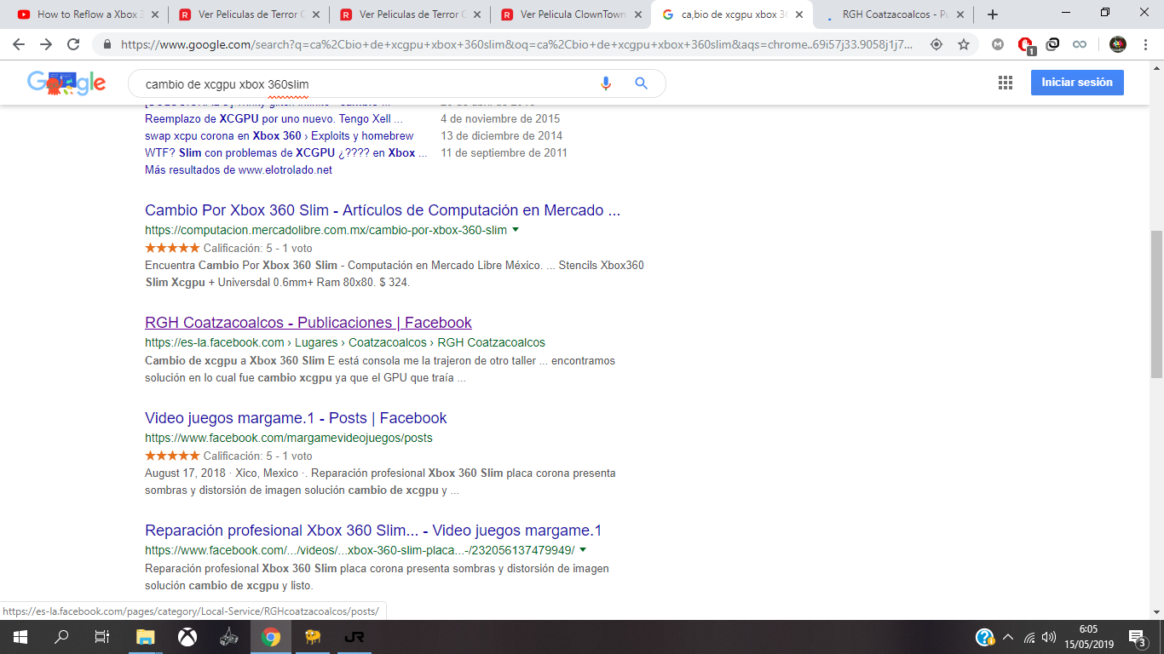The image size is (1164, 654).
Task: Click the infinity symbol extension icon
Action: point(1080,44)
